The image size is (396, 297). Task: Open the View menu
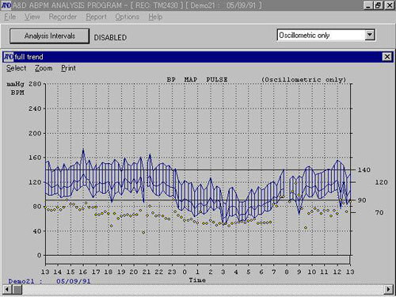pyautogui.click(x=32, y=17)
